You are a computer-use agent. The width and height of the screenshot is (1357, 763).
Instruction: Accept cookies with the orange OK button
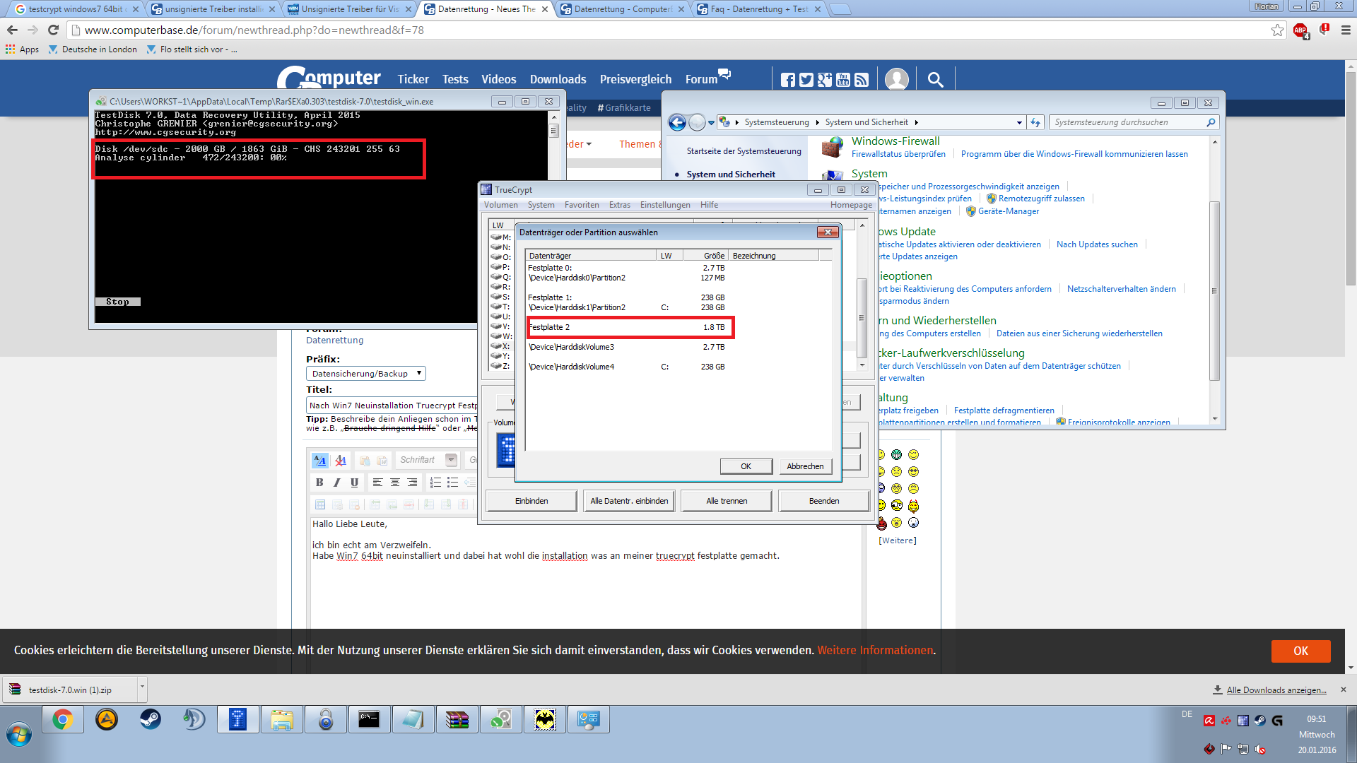[x=1300, y=651]
